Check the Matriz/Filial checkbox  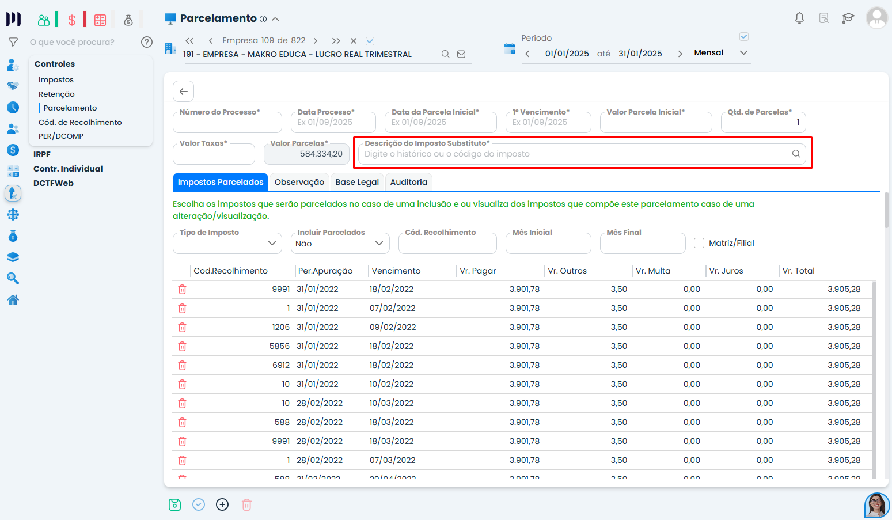pyautogui.click(x=699, y=243)
